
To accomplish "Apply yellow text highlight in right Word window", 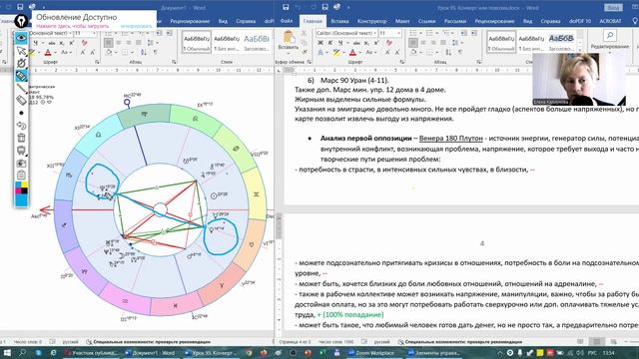I will (336, 53).
